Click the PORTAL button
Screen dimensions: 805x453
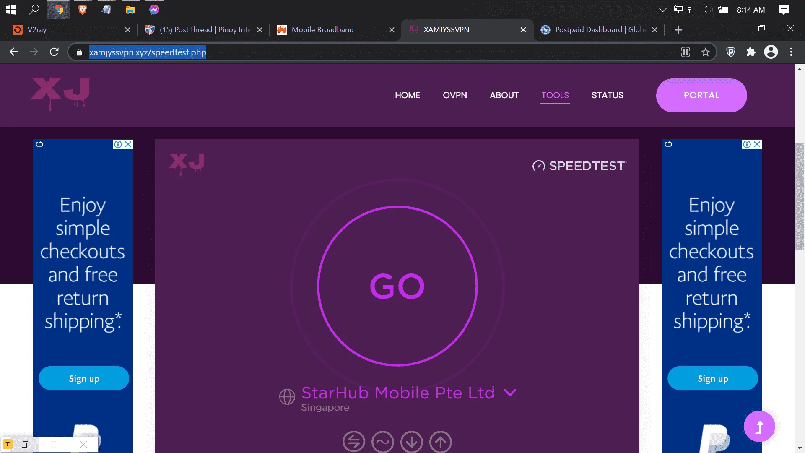pyautogui.click(x=701, y=95)
